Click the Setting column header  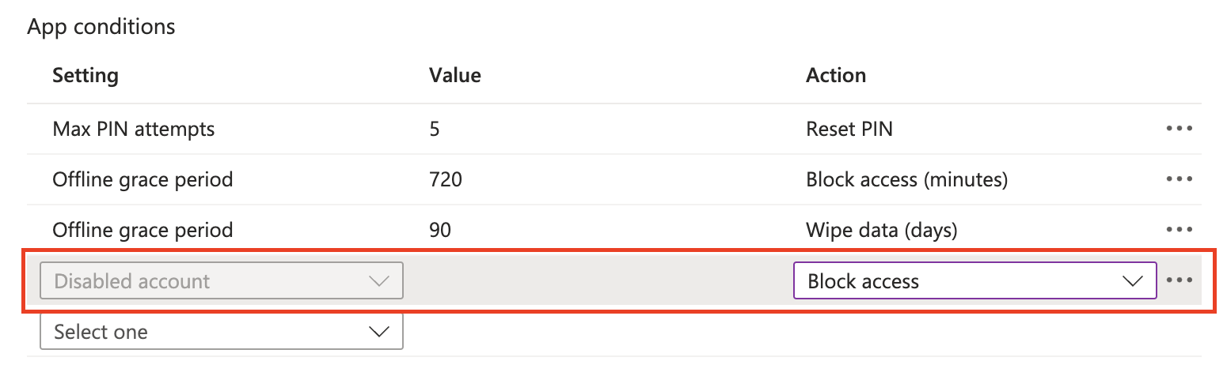click(x=85, y=76)
